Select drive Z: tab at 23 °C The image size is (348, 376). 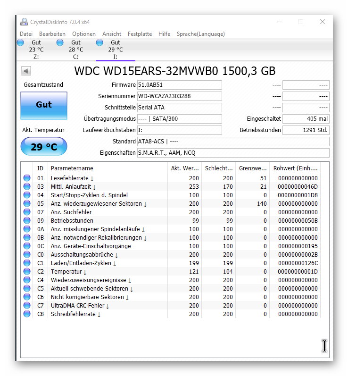tap(36, 50)
